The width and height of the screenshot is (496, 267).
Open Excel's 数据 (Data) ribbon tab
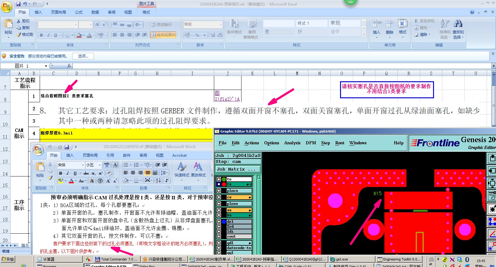(x=95, y=12)
